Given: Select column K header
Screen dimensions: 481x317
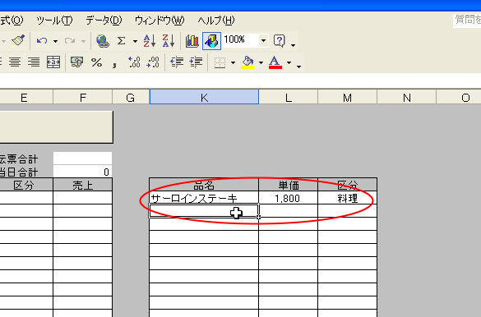Looking at the screenshot, I should tap(204, 97).
